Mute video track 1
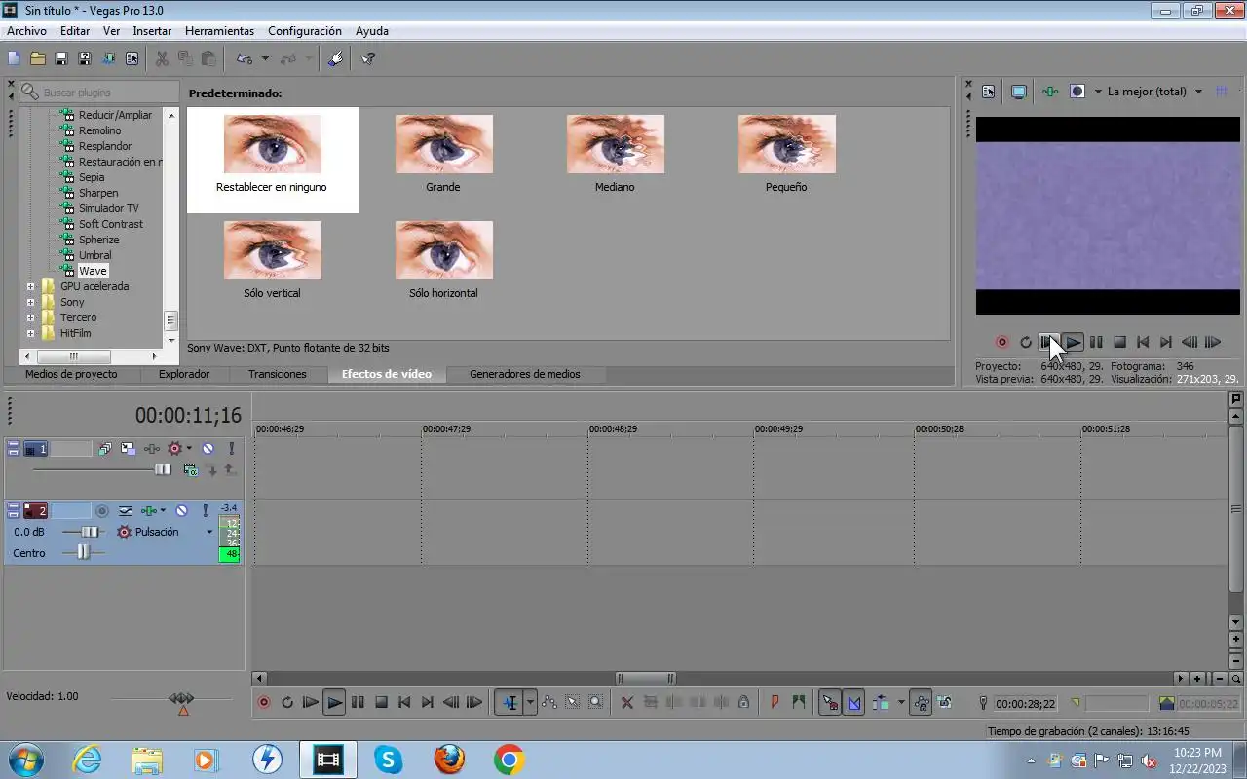This screenshot has width=1247, height=779. pos(208,449)
